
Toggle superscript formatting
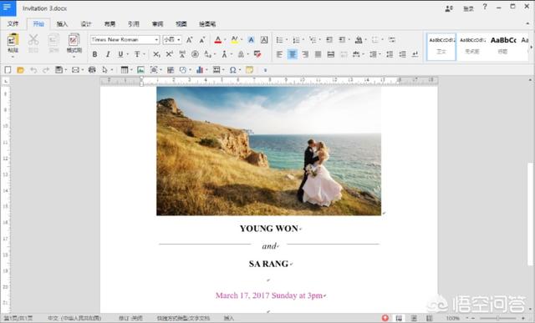169,54
